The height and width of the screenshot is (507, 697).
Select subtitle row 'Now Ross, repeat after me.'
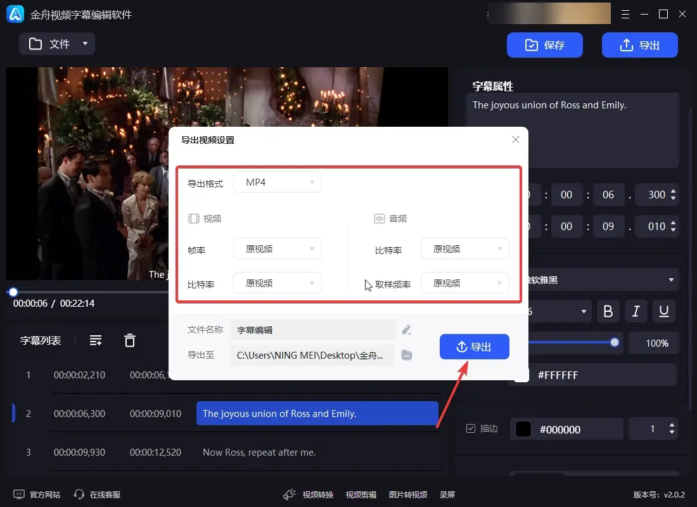coord(259,452)
